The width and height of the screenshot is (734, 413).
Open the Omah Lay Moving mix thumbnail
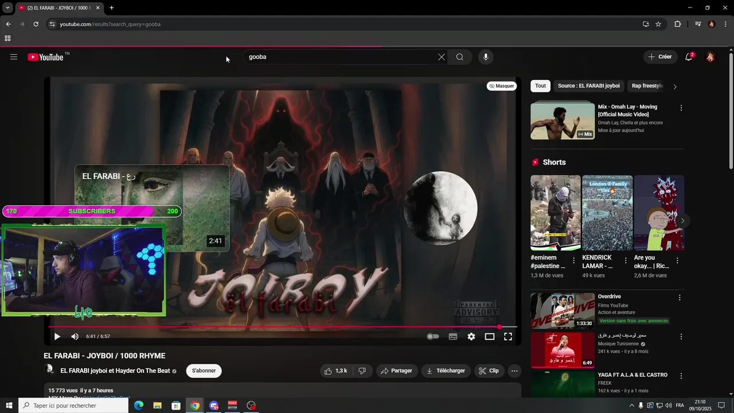coord(563,120)
